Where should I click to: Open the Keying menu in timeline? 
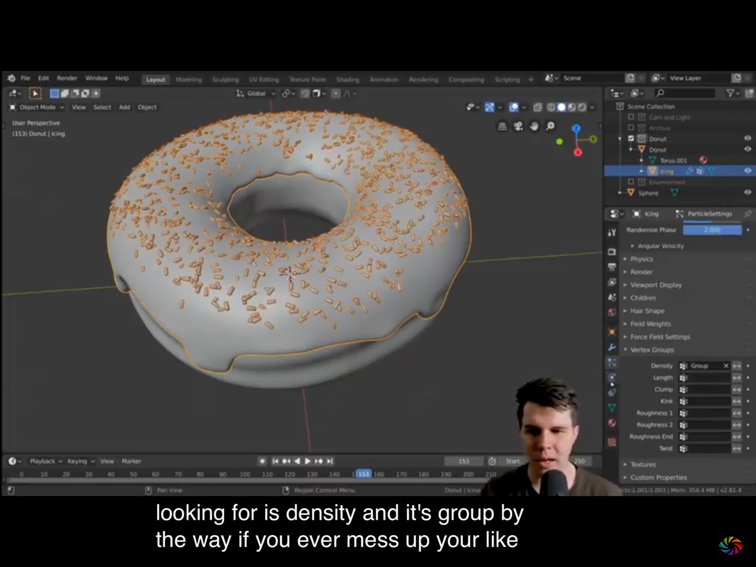pyautogui.click(x=80, y=461)
